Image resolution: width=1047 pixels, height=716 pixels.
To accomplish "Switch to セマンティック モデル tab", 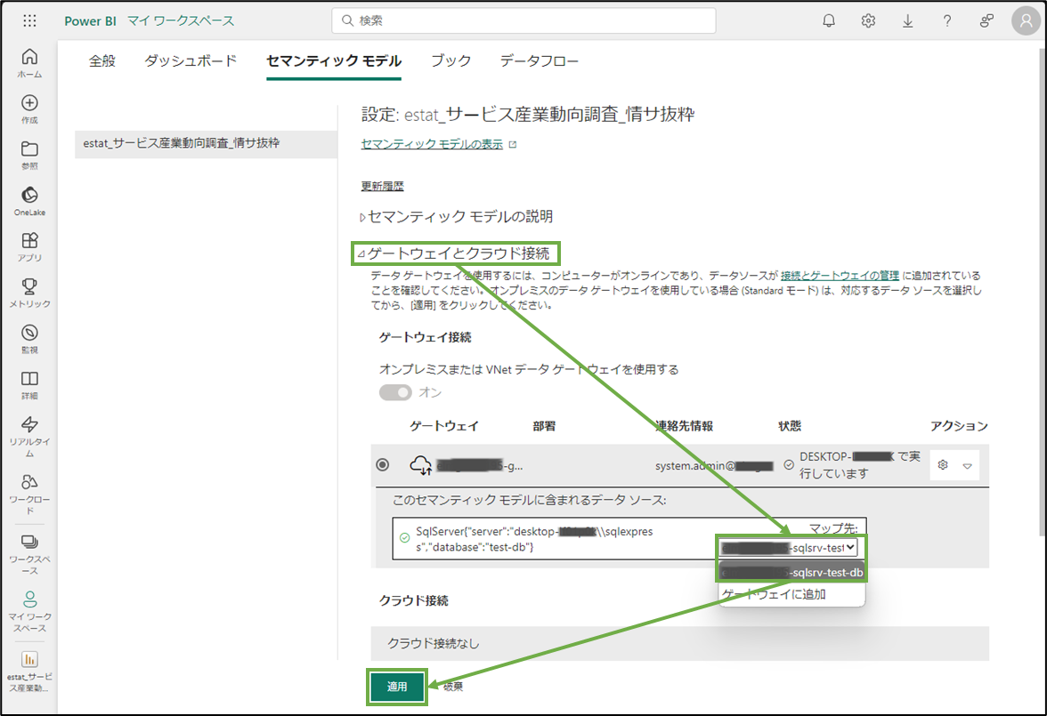I will (x=334, y=60).
